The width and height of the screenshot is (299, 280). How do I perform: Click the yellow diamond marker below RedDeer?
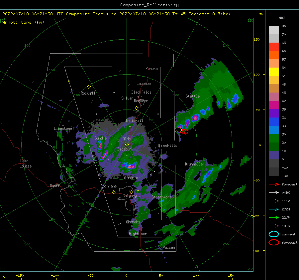tap(137, 108)
